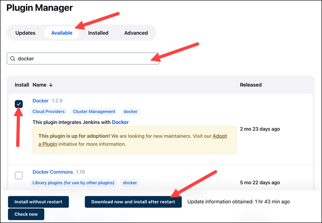Open the Adopt a Plugin link
This screenshot has width=322, height=223.
pyautogui.click(x=220, y=136)
